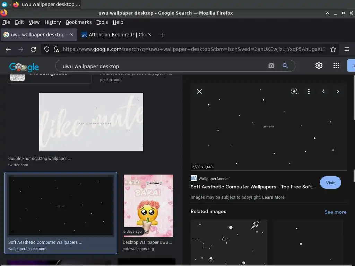355x266 pixels.
Task: Go back to the previous page
Action: [8, 49]
